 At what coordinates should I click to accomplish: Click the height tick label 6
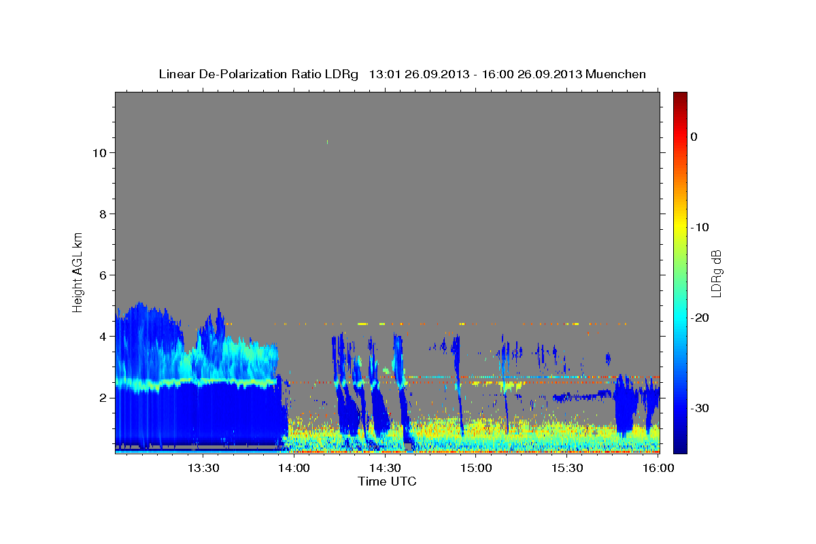click(x=102, y=275)
